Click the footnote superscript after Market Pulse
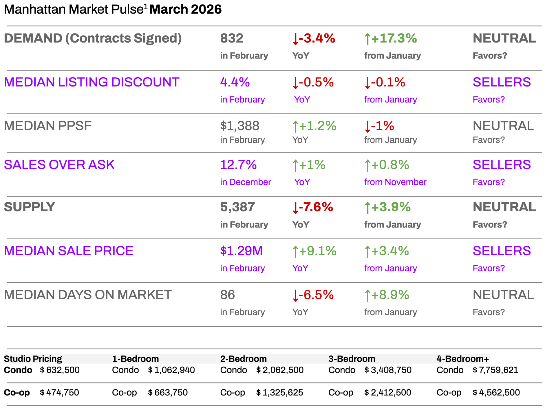Image resolution: width=556 pixels, height=413 pixels. 146,6
